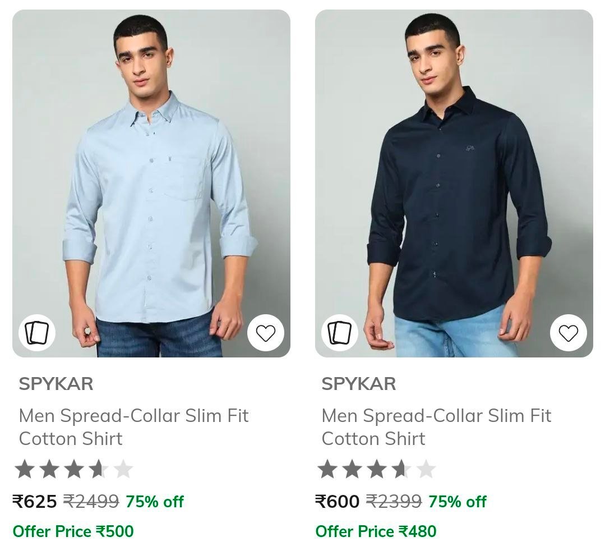Wishlist the navy blue shirt with the heart icon
Viewport: 605px width, 546px height.
[x=569, y=333]
